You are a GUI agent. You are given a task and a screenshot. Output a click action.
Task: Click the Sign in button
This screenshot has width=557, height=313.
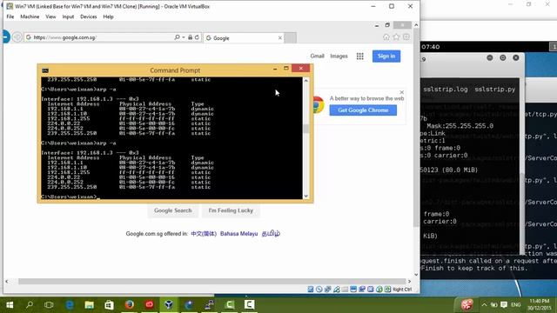pos(386,56)
